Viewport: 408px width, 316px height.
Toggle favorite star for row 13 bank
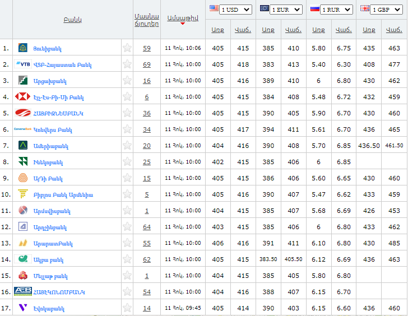127,243
